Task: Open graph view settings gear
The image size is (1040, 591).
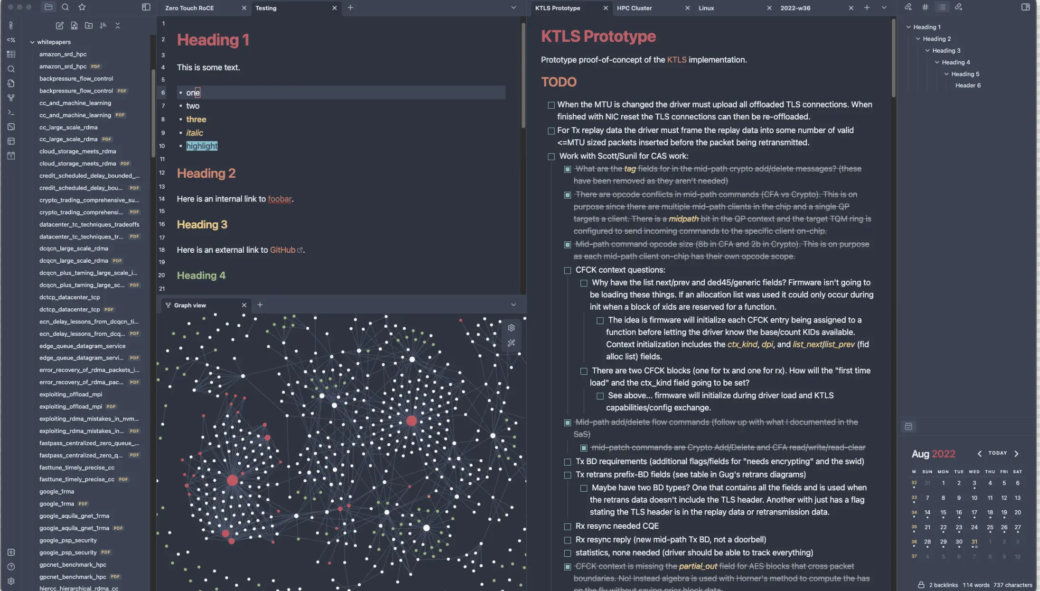Action: tap(511, 328)
